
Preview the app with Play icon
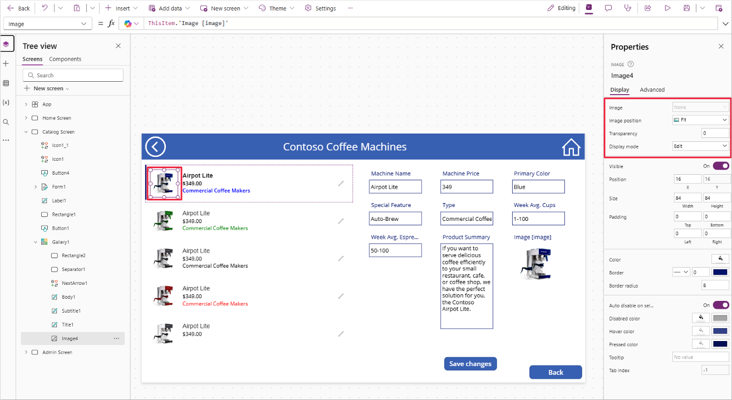(667, 8)
